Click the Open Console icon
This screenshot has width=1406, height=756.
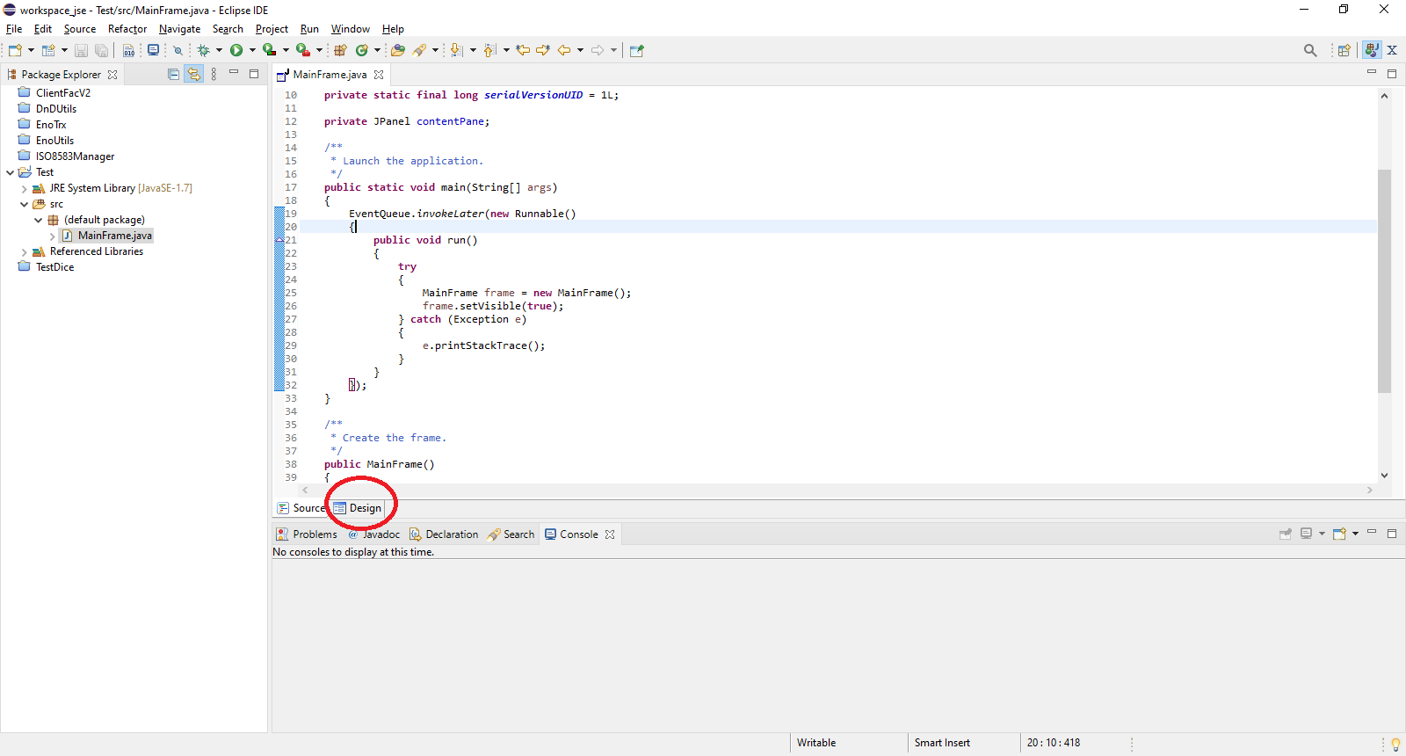pos(1339,534)
